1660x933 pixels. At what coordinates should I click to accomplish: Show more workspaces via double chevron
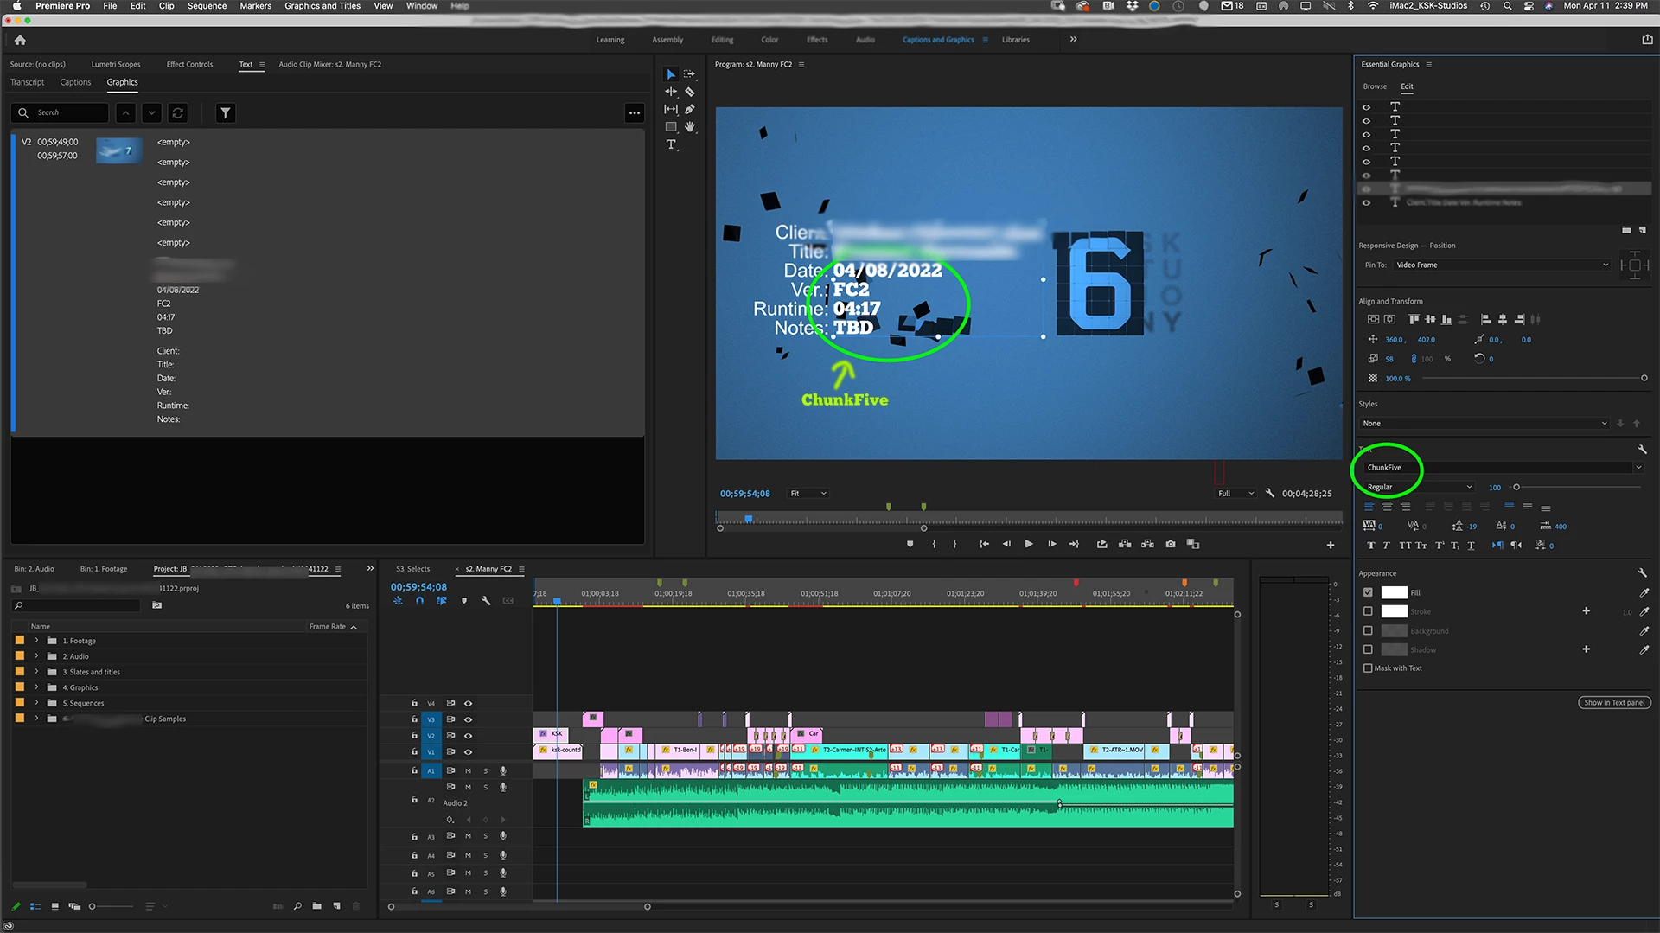[1074, 40]
